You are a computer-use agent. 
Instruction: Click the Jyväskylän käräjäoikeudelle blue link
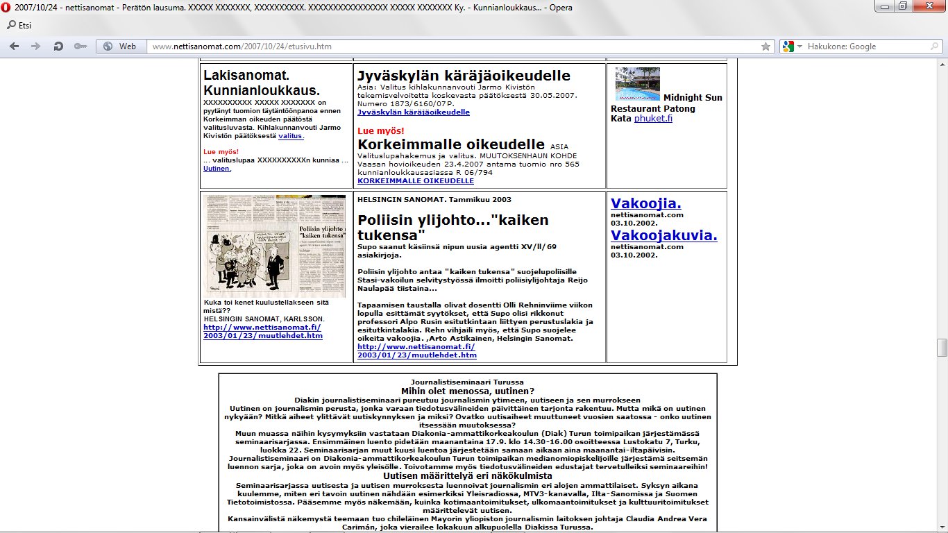pos(413,112)
